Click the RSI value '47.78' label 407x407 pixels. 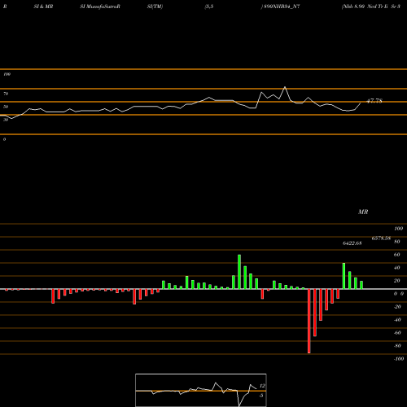click(374, 101)
